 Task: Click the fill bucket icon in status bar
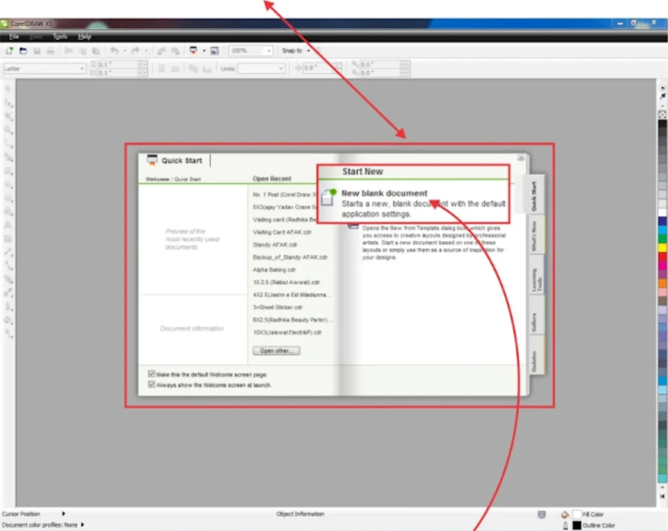[x=565, y=515]
